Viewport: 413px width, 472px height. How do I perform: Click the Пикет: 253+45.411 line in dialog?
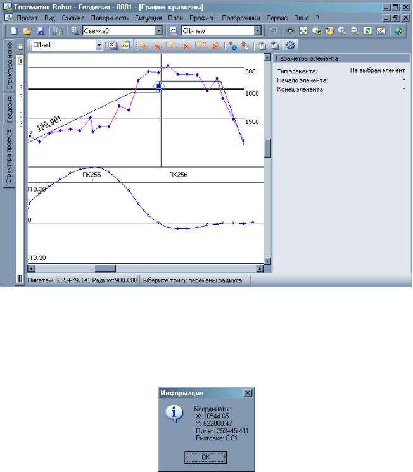tap(222, 431)
